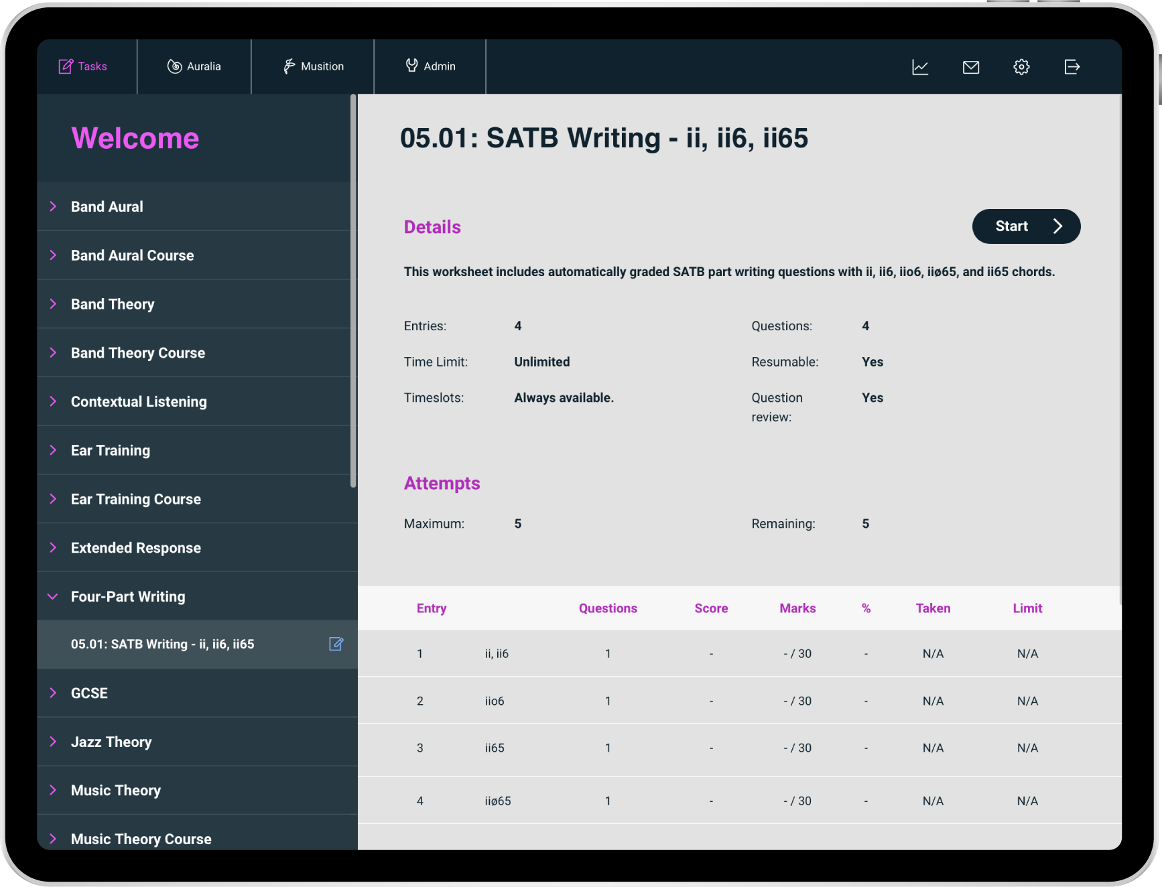Viewport: 1162px width, 887px height.
Task: Click the Musition treble clef icon
Action: pyautogui.click(x=289, y=66)
